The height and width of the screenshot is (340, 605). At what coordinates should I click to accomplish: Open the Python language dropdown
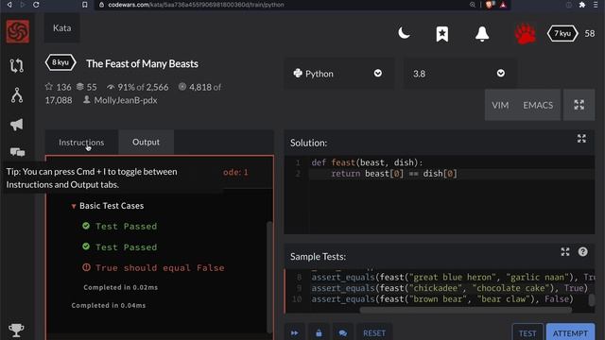[339, 74]
